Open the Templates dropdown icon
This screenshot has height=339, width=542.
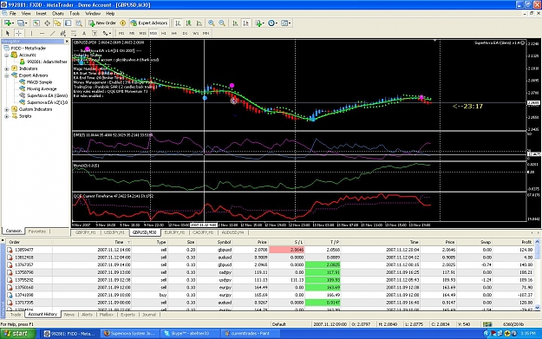286,23
